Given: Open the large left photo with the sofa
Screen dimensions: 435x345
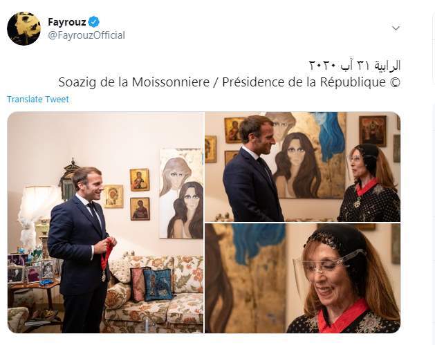Looking at the screenshot, I should coord(105,223).
